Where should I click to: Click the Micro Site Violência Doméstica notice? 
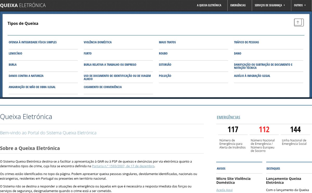click(233, 181)
